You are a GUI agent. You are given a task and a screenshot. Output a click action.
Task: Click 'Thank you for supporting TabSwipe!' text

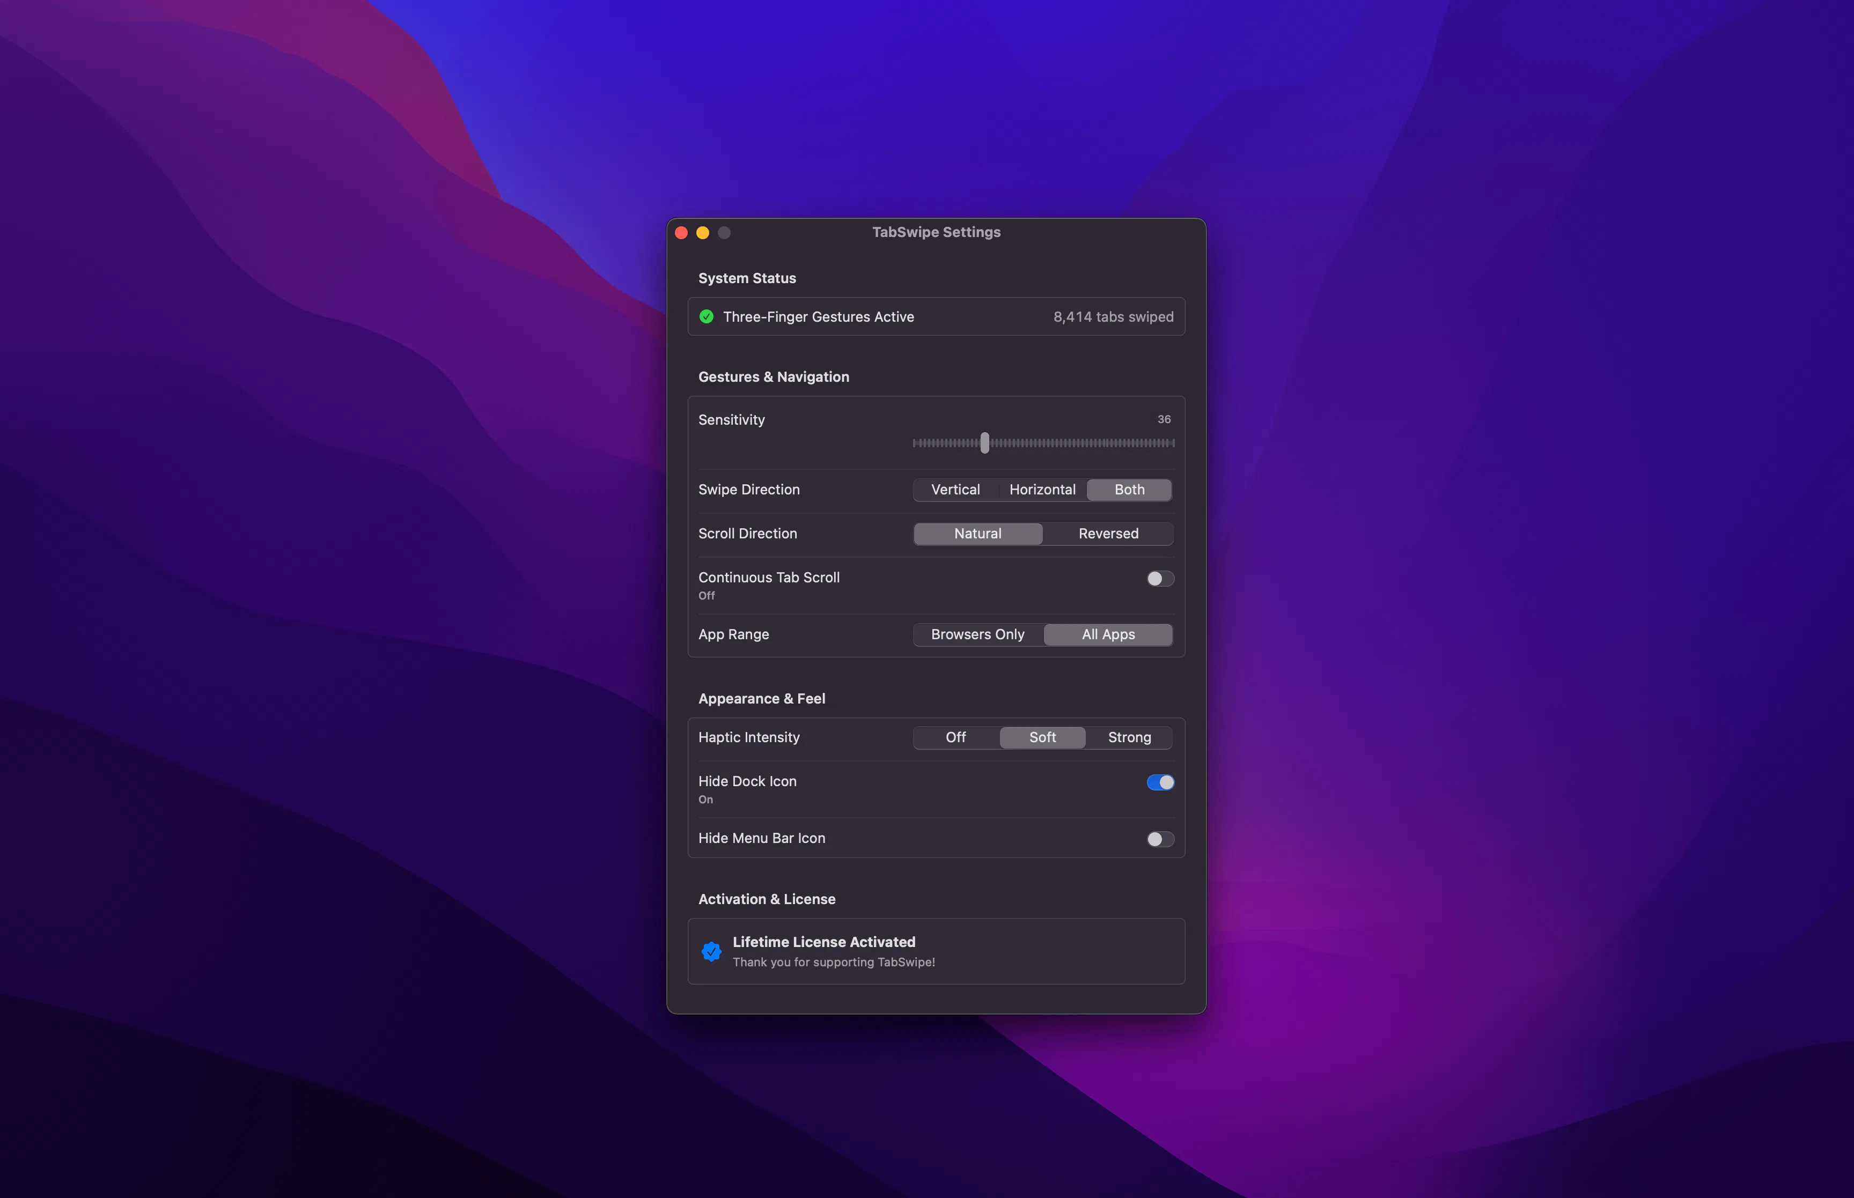834,962
